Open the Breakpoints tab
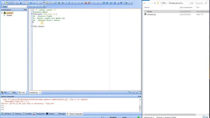210x118 pixels. 39,114
